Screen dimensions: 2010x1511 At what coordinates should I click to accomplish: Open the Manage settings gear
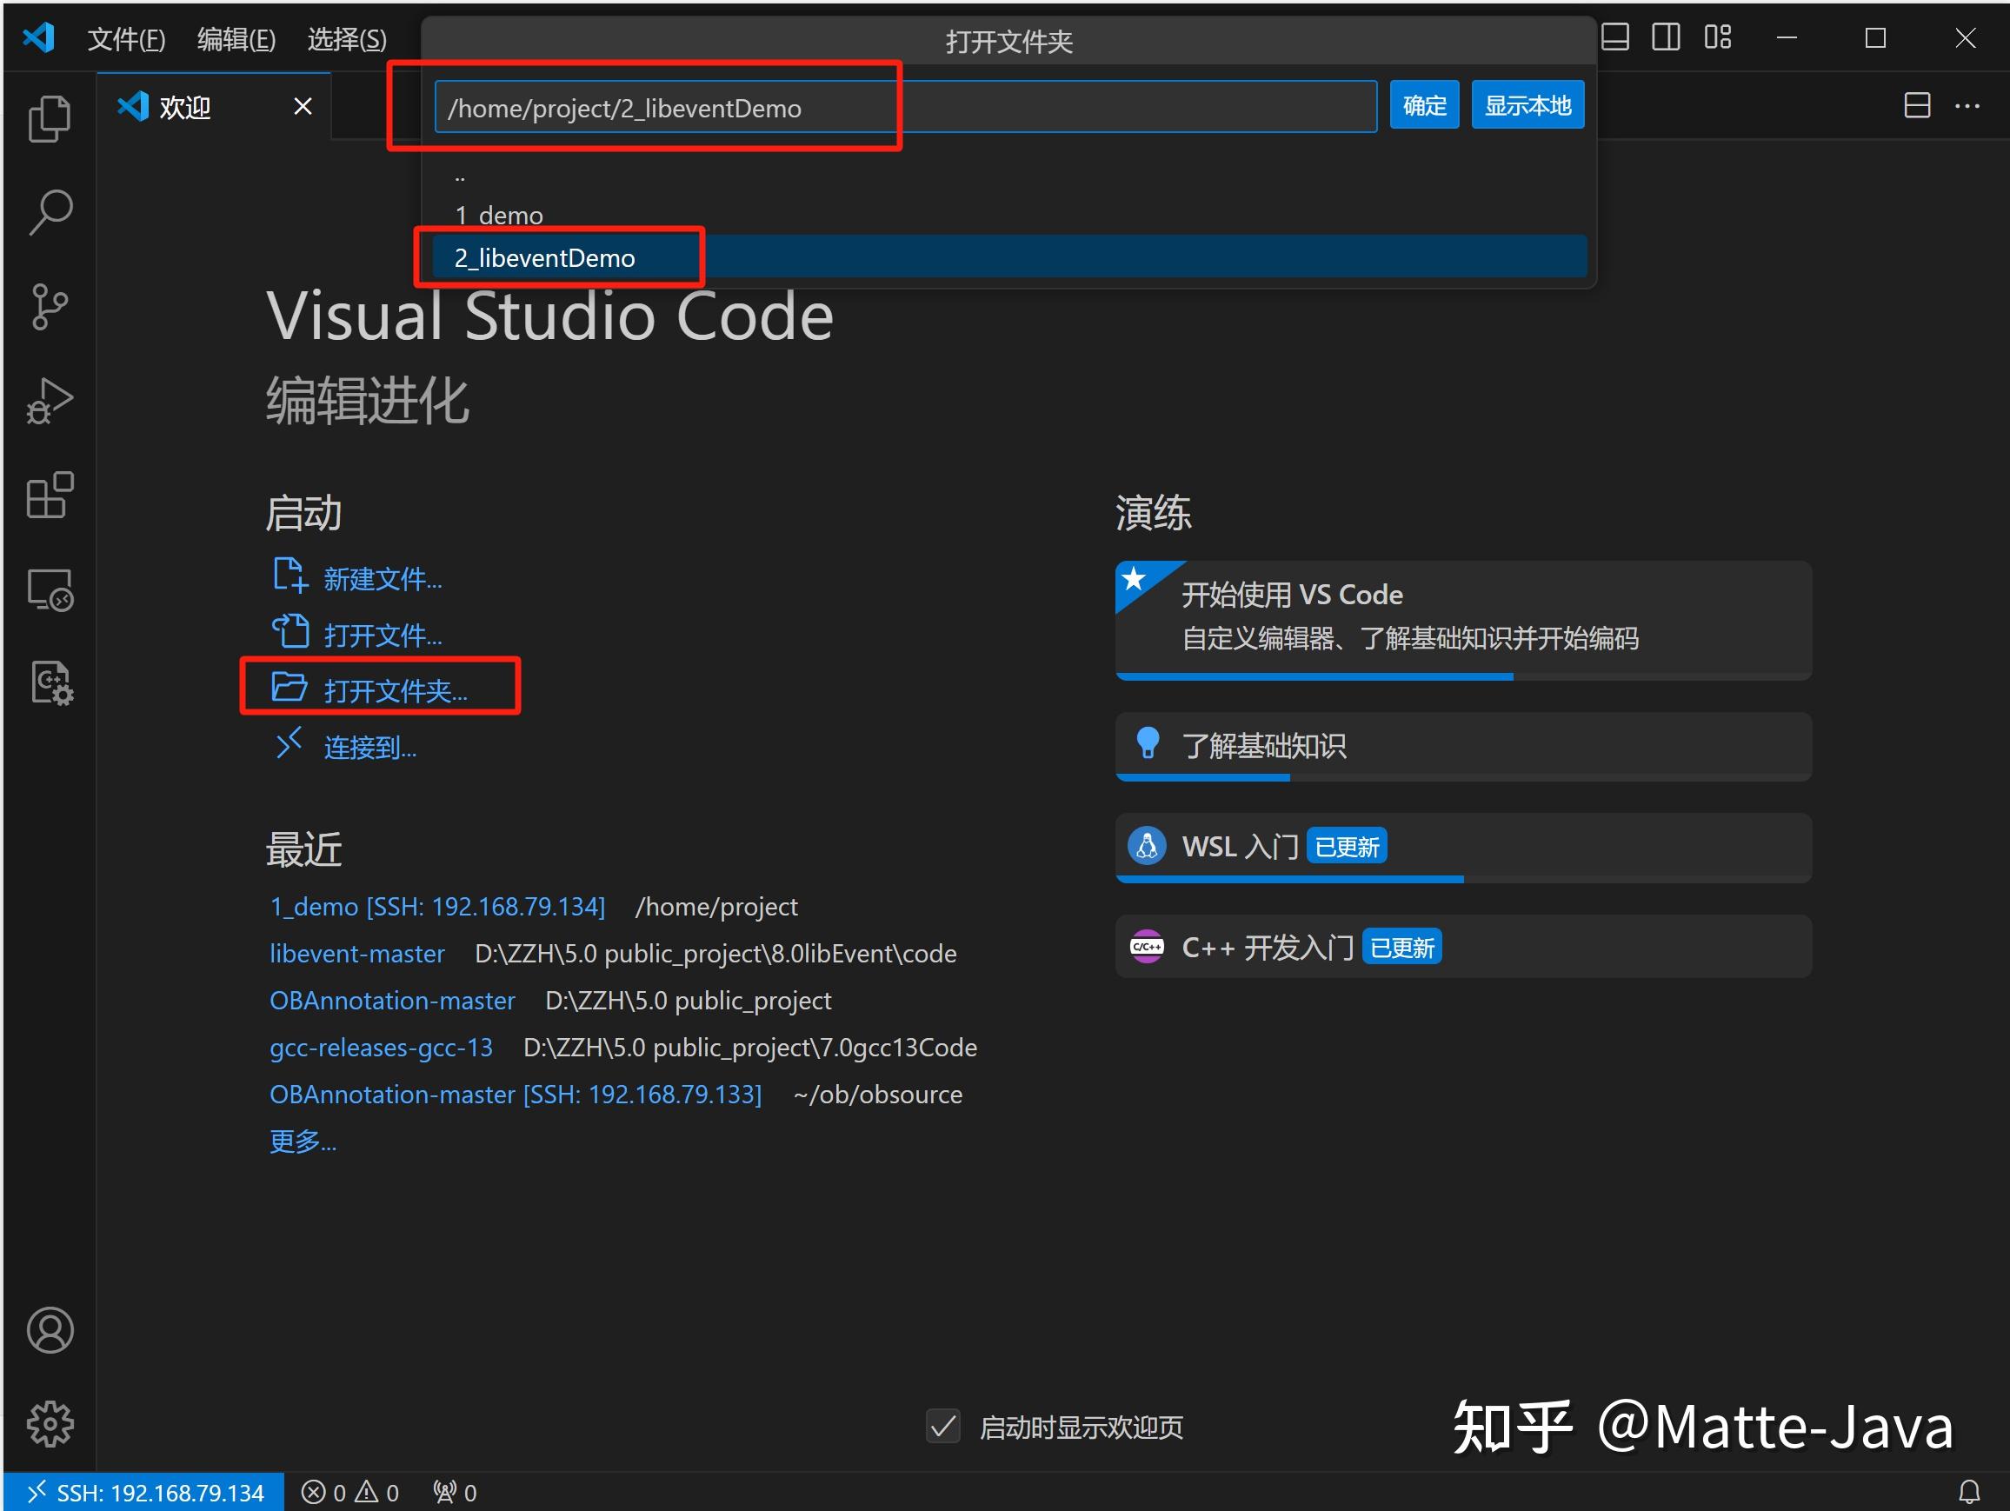click(50, 1424)
